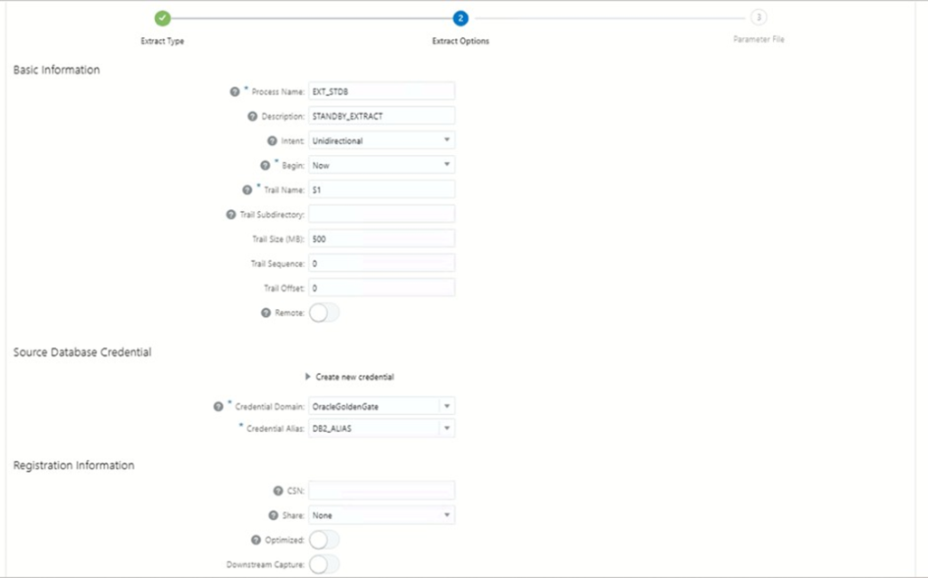Screen dimensions: 928x578
Task: Toggle the Remote switch
Action: point(324,313)
